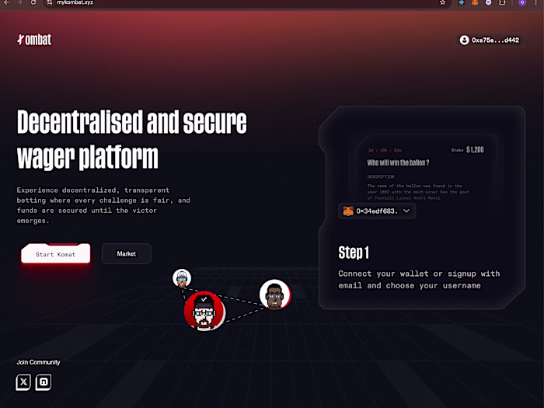Viewport: 544px width, 408px height.
Task: Open the extensions puzzle-piece menu
Action: 502,2
